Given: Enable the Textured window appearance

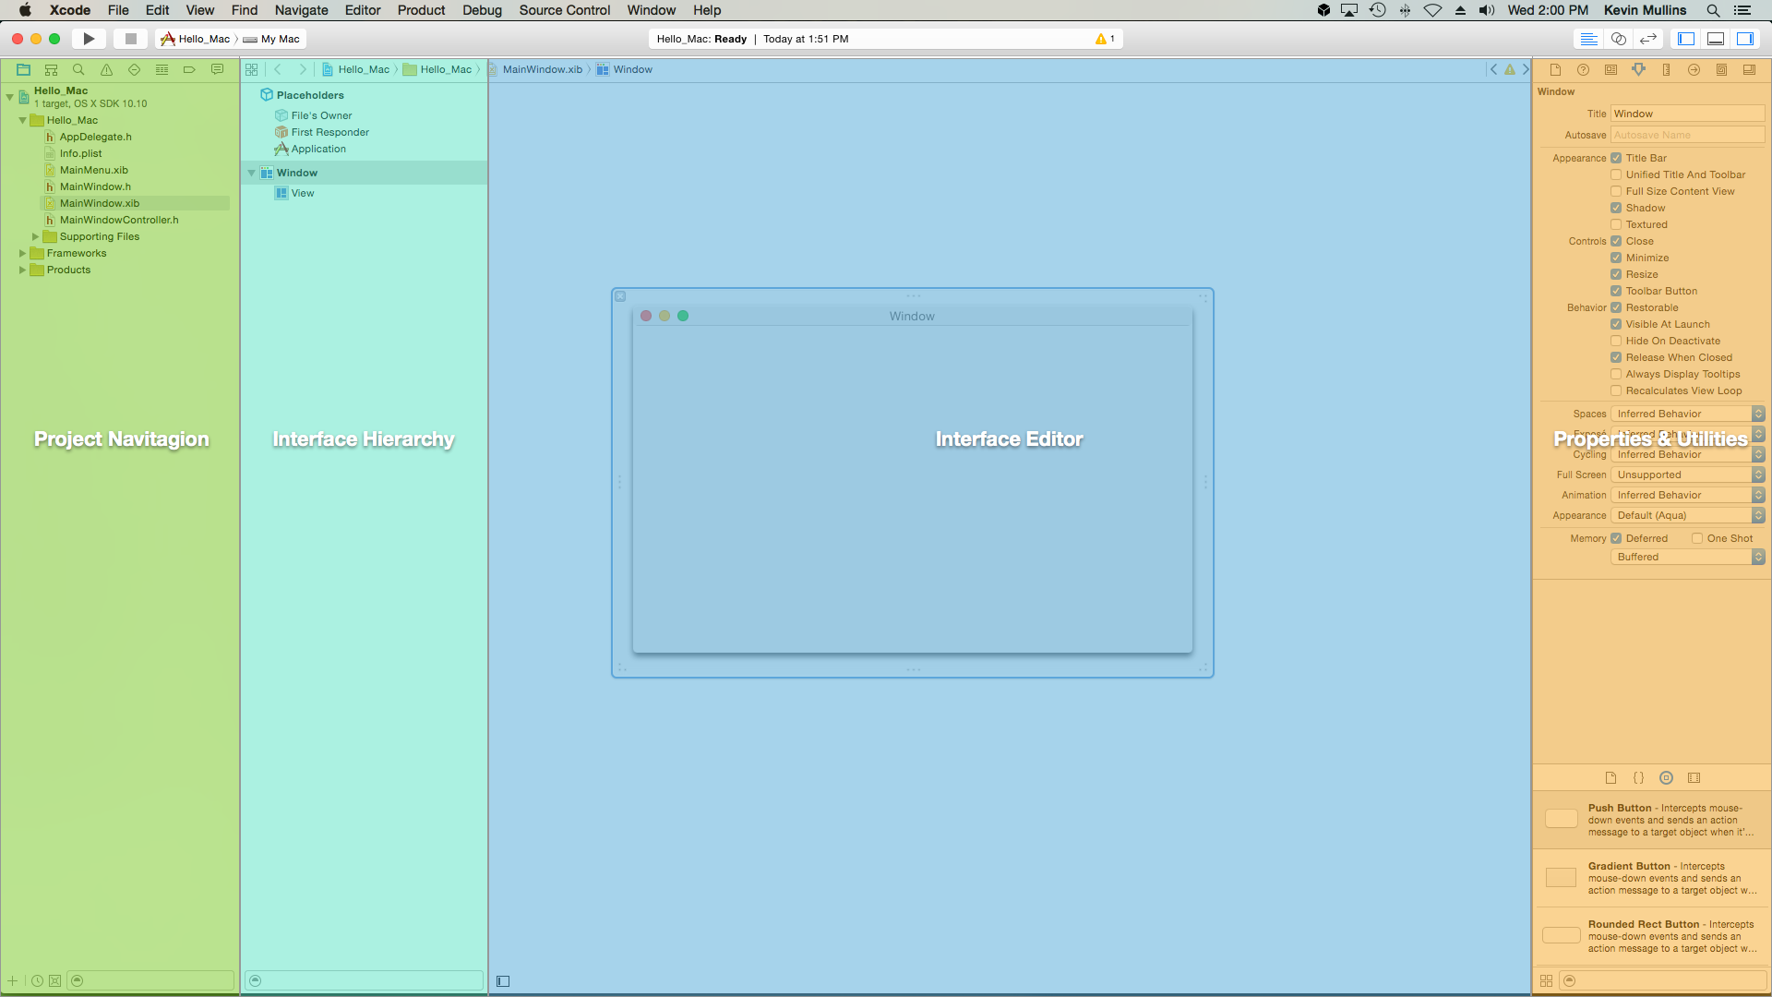Looking at the screenshot, I should point(1616,224).
